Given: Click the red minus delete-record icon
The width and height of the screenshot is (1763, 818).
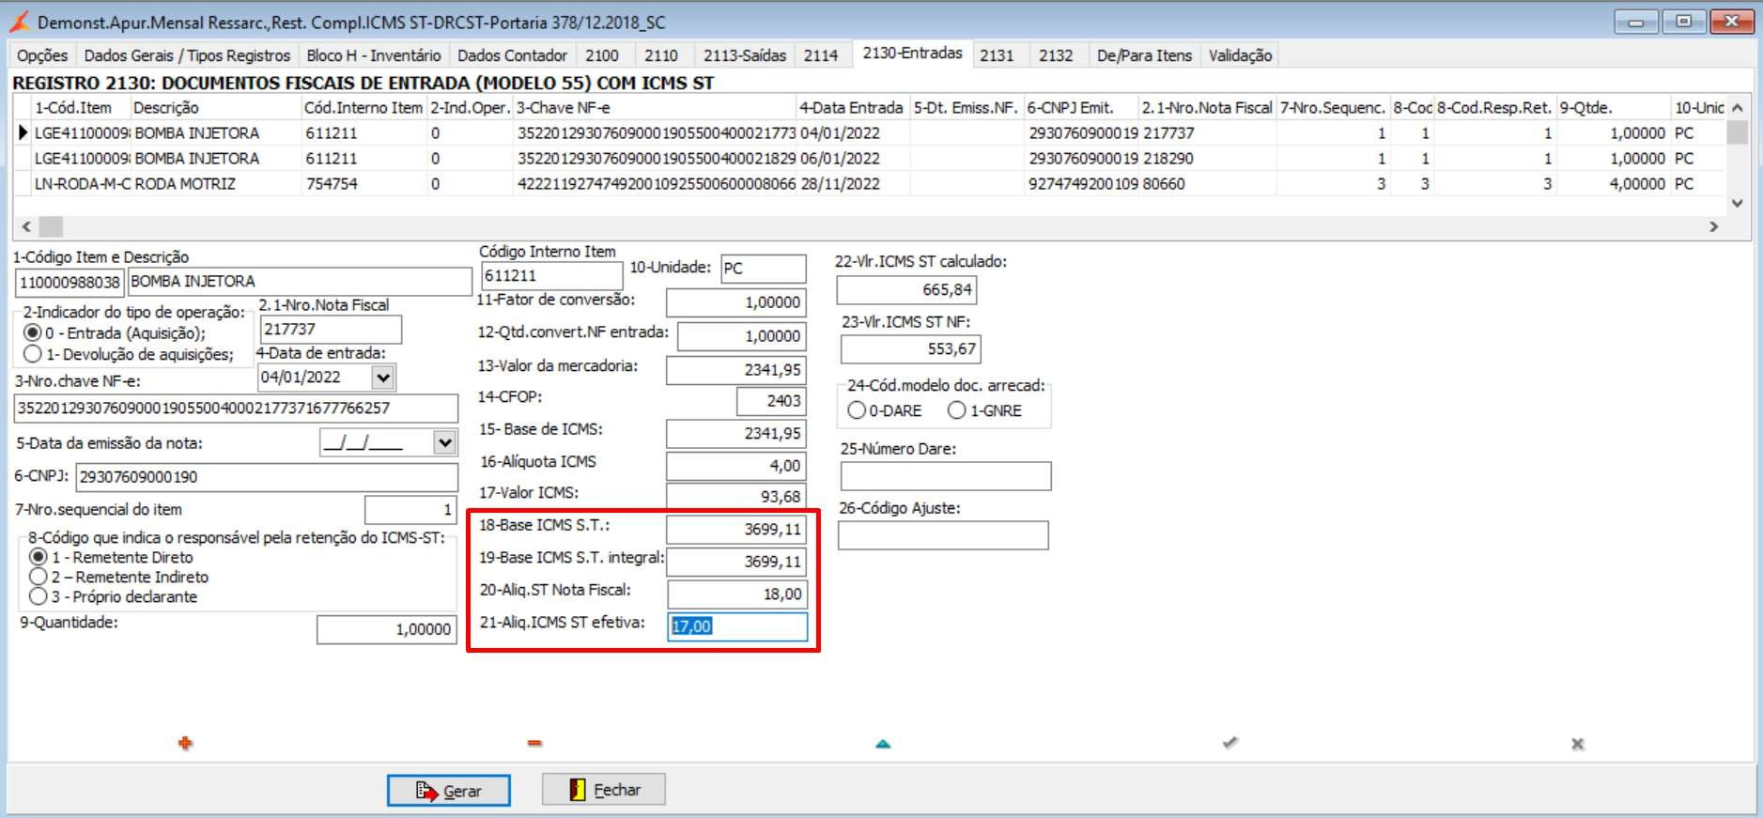Looking at the screenshot, I should [534, 743].
